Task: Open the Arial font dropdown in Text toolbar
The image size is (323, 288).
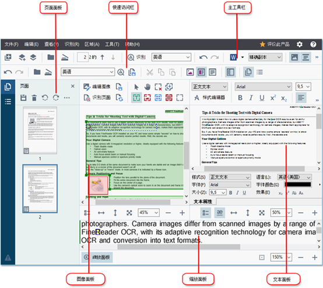Action: coord(264,87)
